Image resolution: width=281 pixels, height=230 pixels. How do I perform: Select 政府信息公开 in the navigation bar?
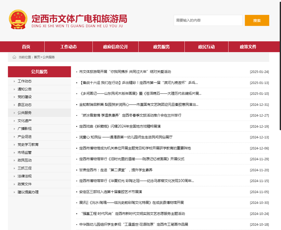(x=115, y=47)
